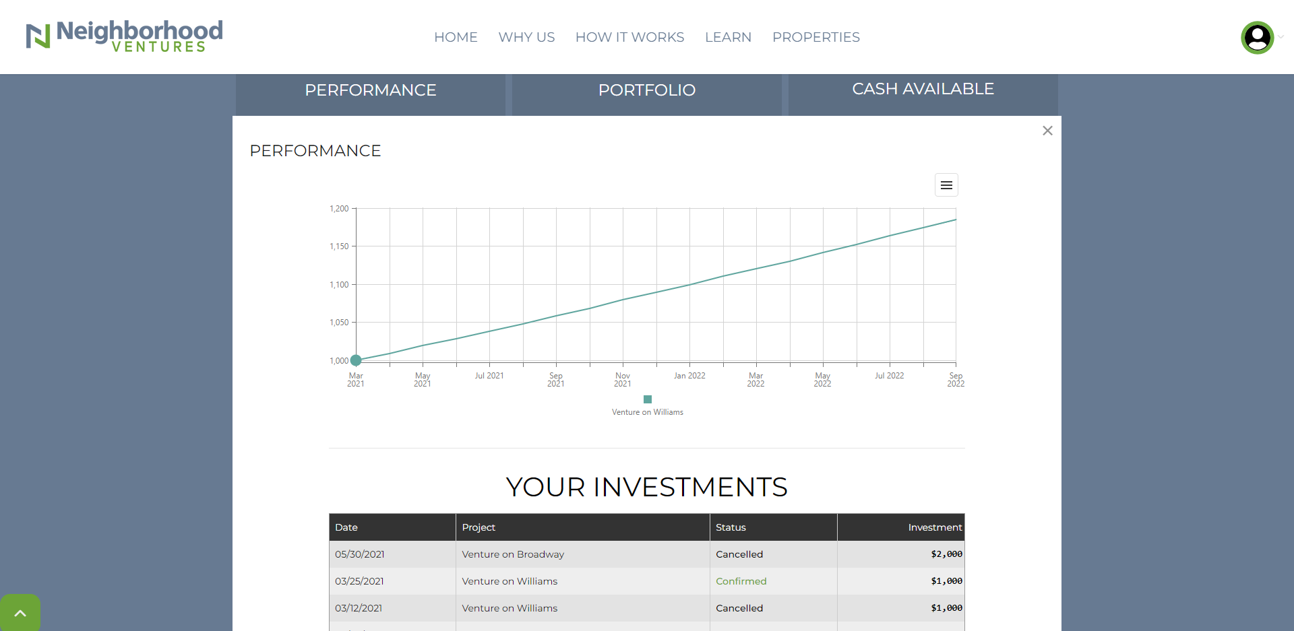Image resolution: width=1294 pixels, height=631 pixels.
Task: Toggle Venture on Williams legend series
Action: coord(647,412)
